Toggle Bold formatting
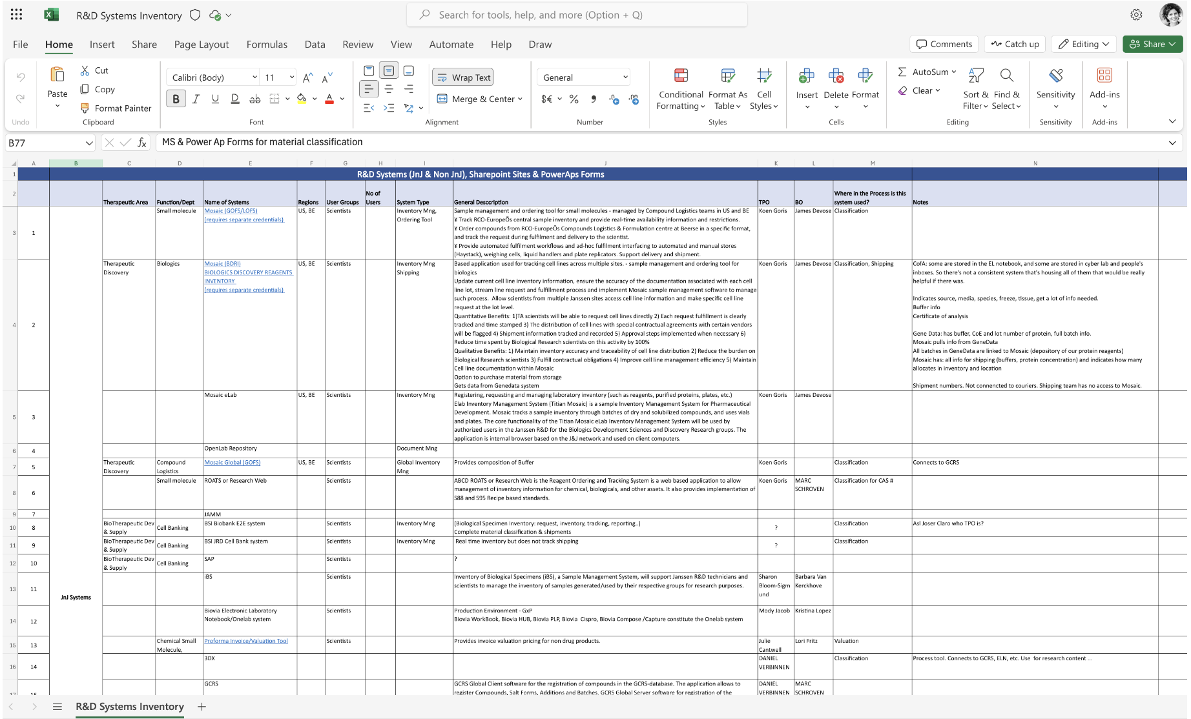 [x=176, y=99]
